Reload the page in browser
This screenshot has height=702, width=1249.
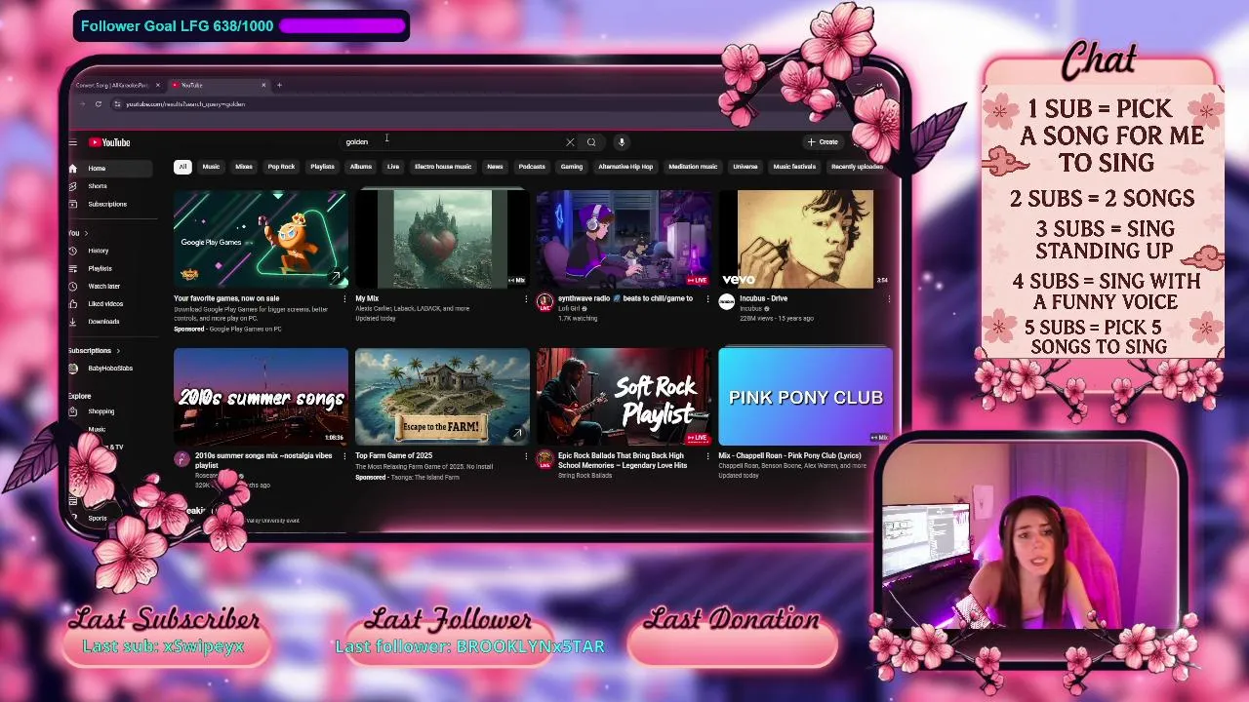[100, 104]
